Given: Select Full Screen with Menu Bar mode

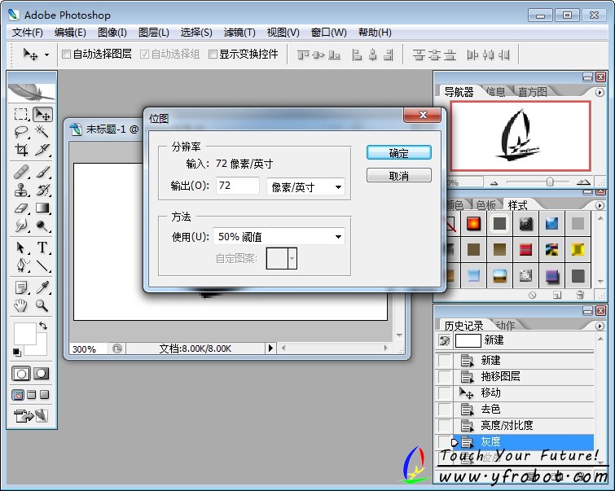Looking at the screenshot, I should (x=32, y=395).
